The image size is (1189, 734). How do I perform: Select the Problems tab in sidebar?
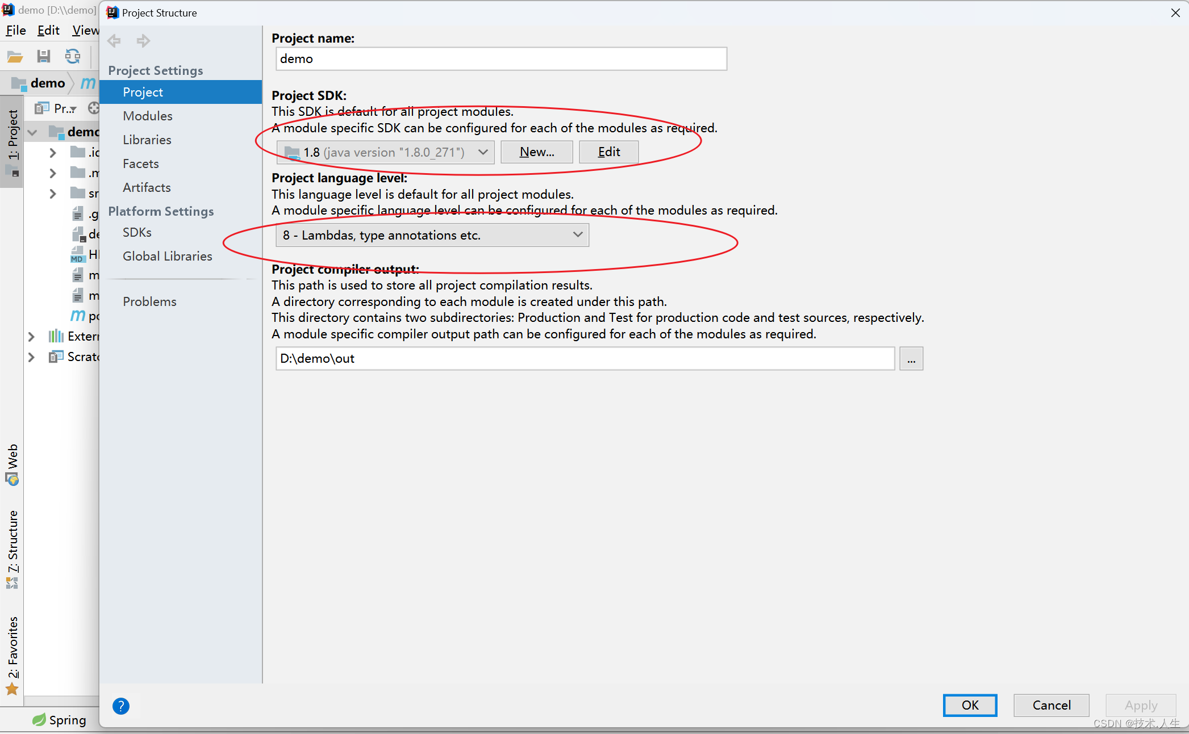149,301
